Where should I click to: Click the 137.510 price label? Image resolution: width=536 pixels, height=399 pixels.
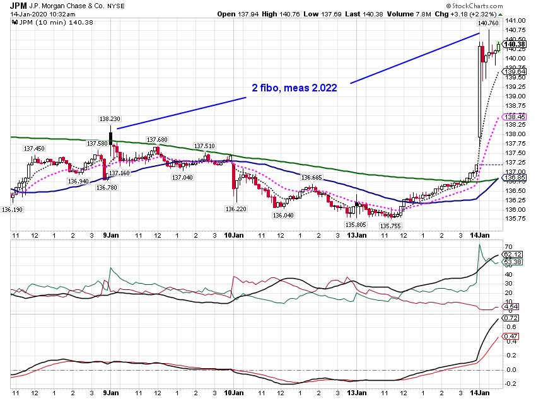(x=204, y=146)
